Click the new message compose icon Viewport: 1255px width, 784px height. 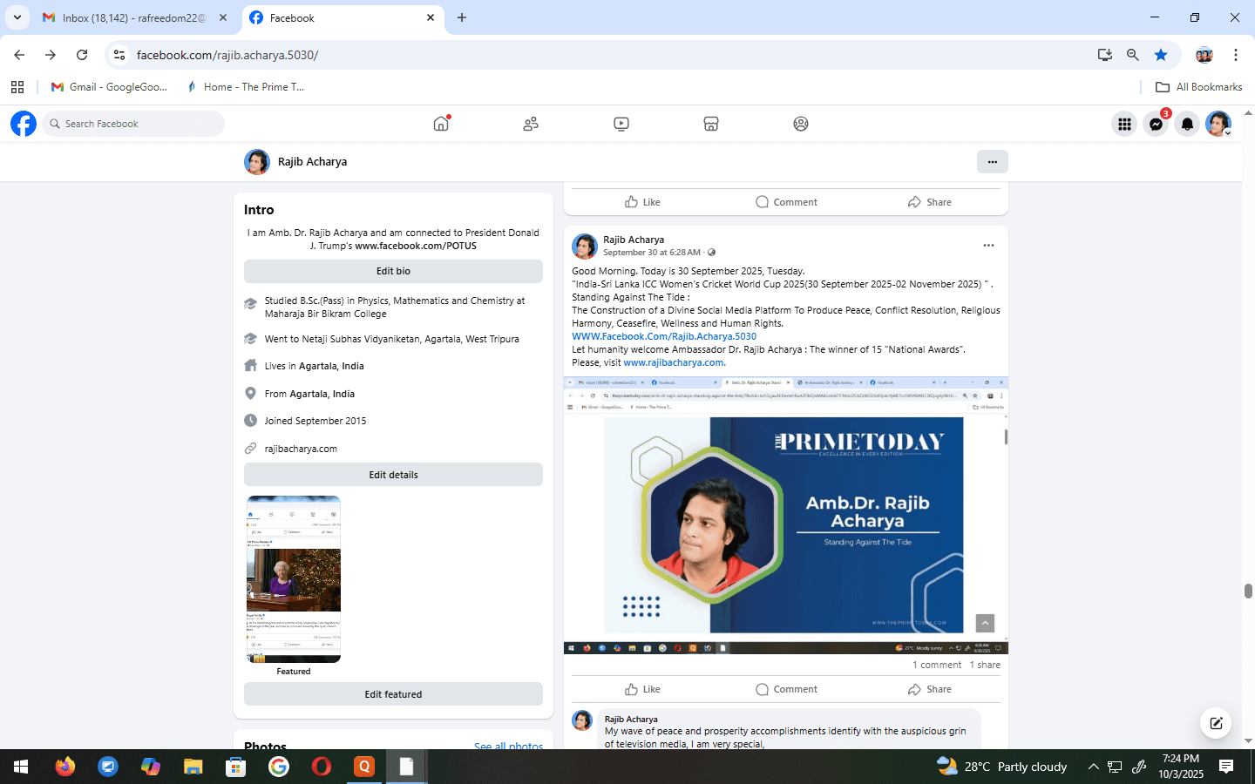1216,723
